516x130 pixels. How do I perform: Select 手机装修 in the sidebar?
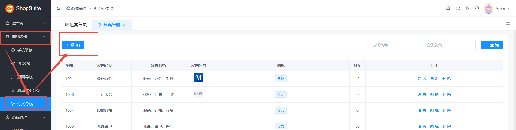(25, 50)
